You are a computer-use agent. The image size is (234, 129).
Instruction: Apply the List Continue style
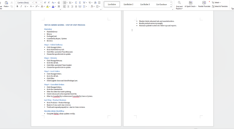click(161, 5)
